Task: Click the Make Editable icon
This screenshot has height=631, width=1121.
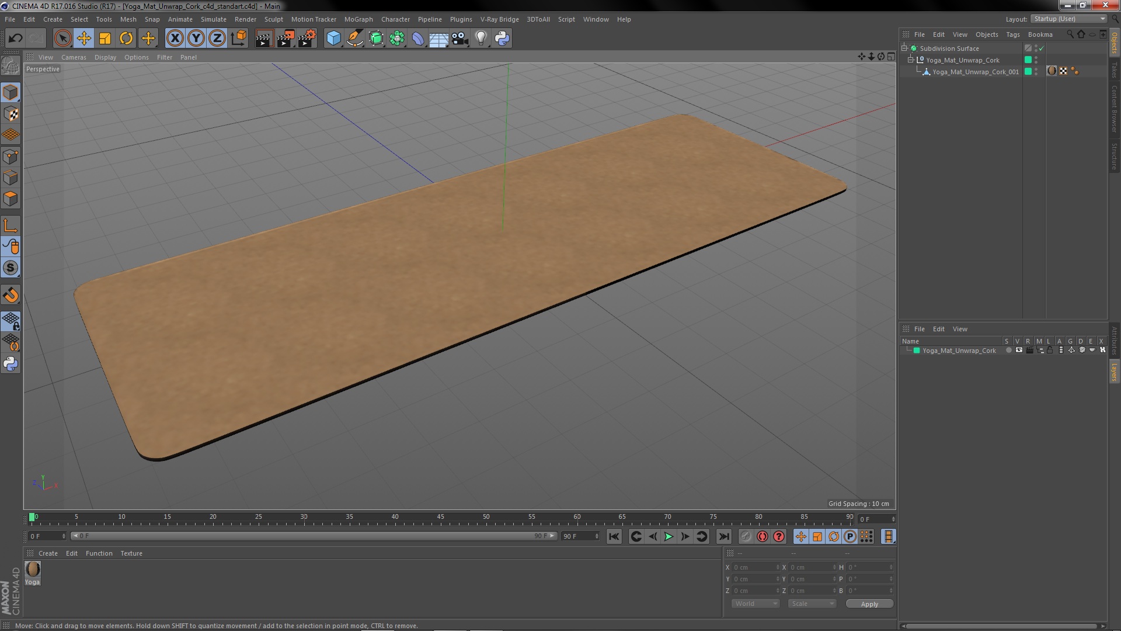Action: tap(11, 66)
